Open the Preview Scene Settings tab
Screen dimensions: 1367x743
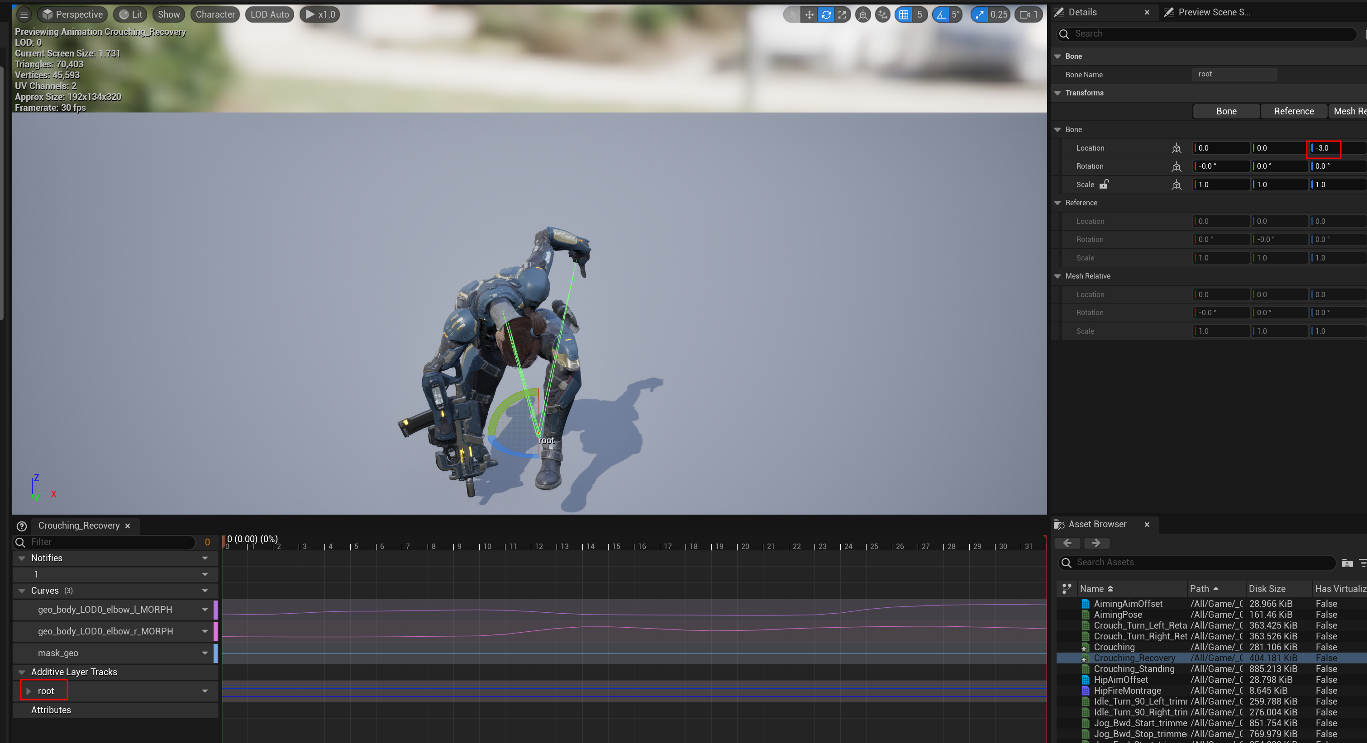point(1207,12)
